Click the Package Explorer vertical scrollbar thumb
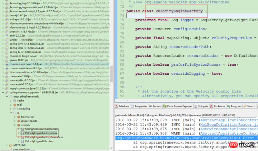The width and height of the screenshot is (258, 151). 111,74
